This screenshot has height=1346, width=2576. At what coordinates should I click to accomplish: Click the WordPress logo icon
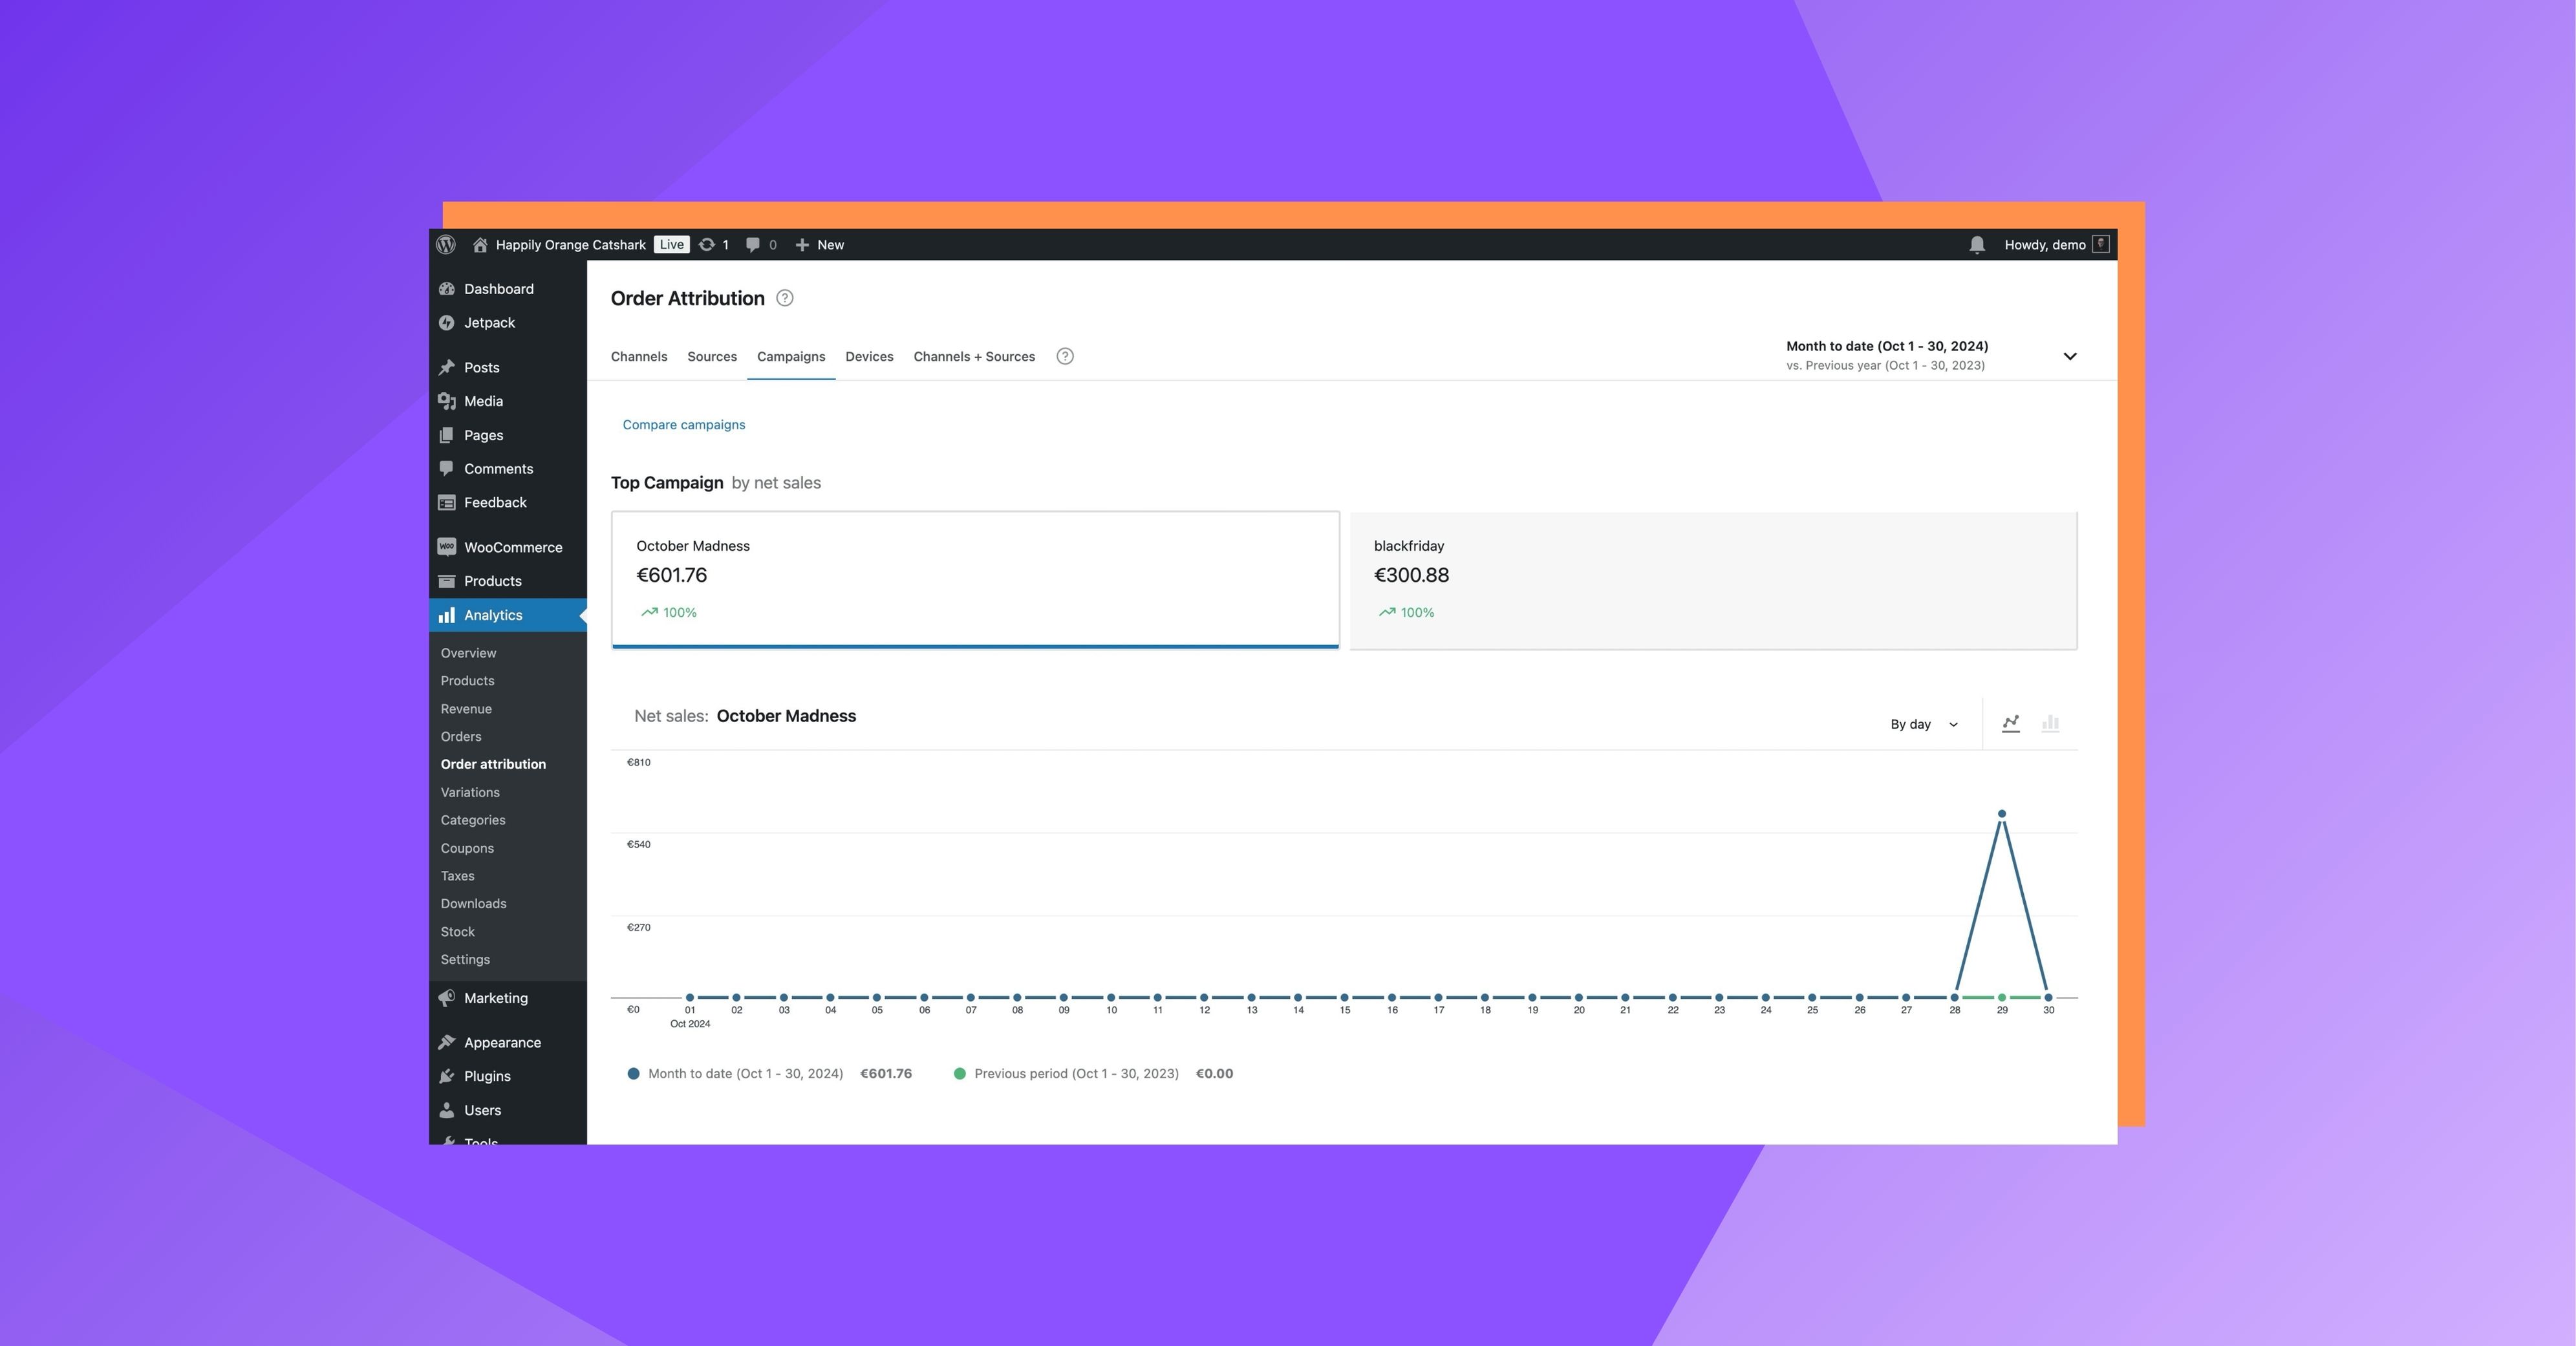[x=446, y=244]
